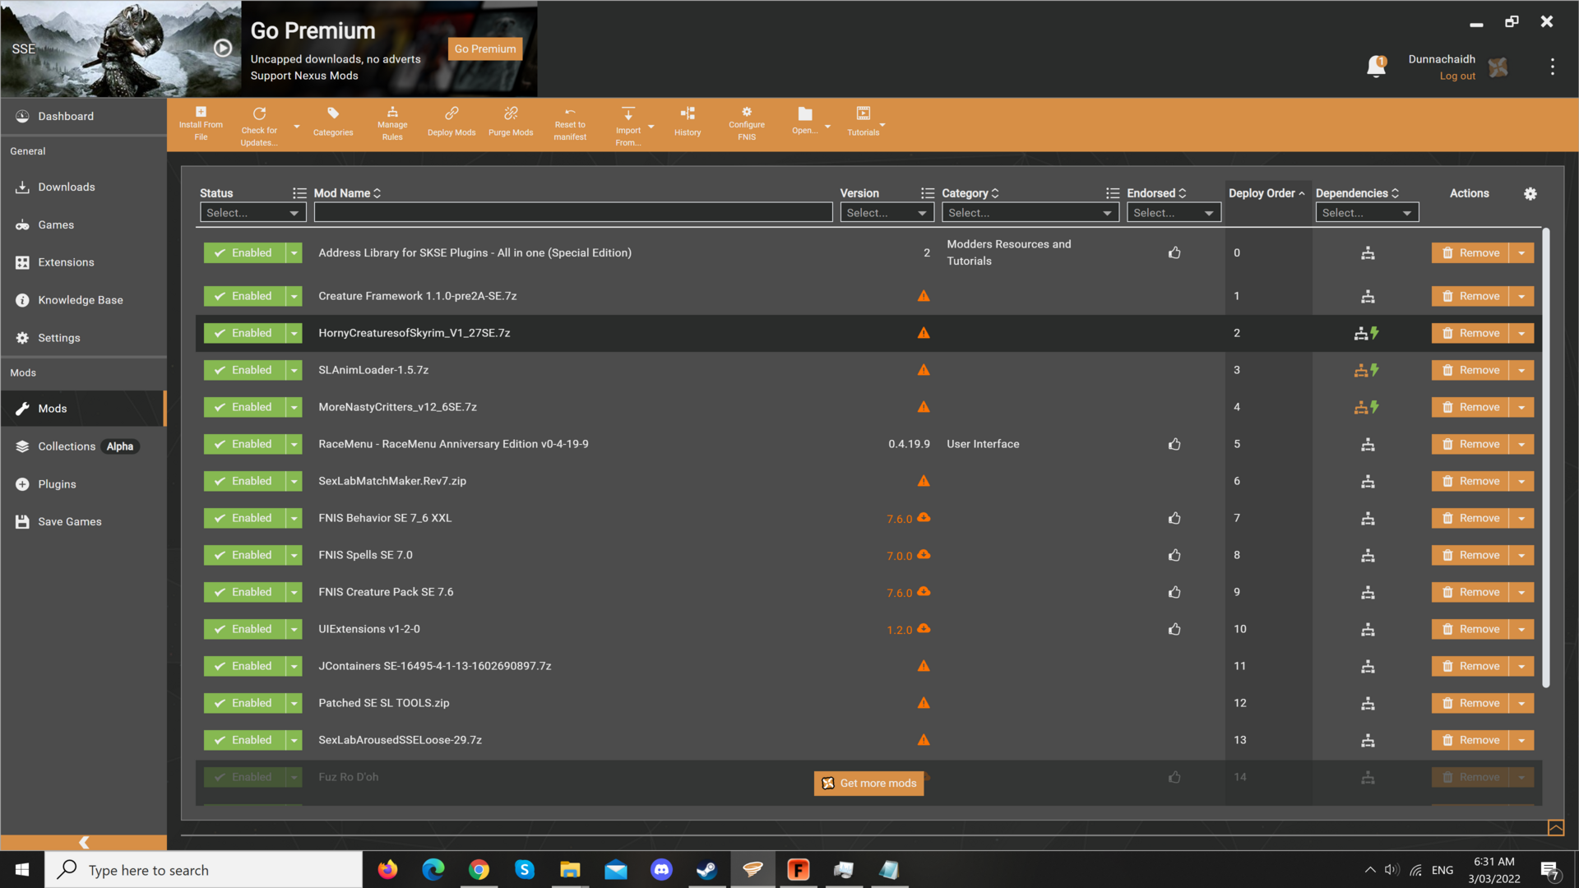Click Open folder toolbar icon
This screenshot has height=888, width=1579.
[x=805, y=114]
